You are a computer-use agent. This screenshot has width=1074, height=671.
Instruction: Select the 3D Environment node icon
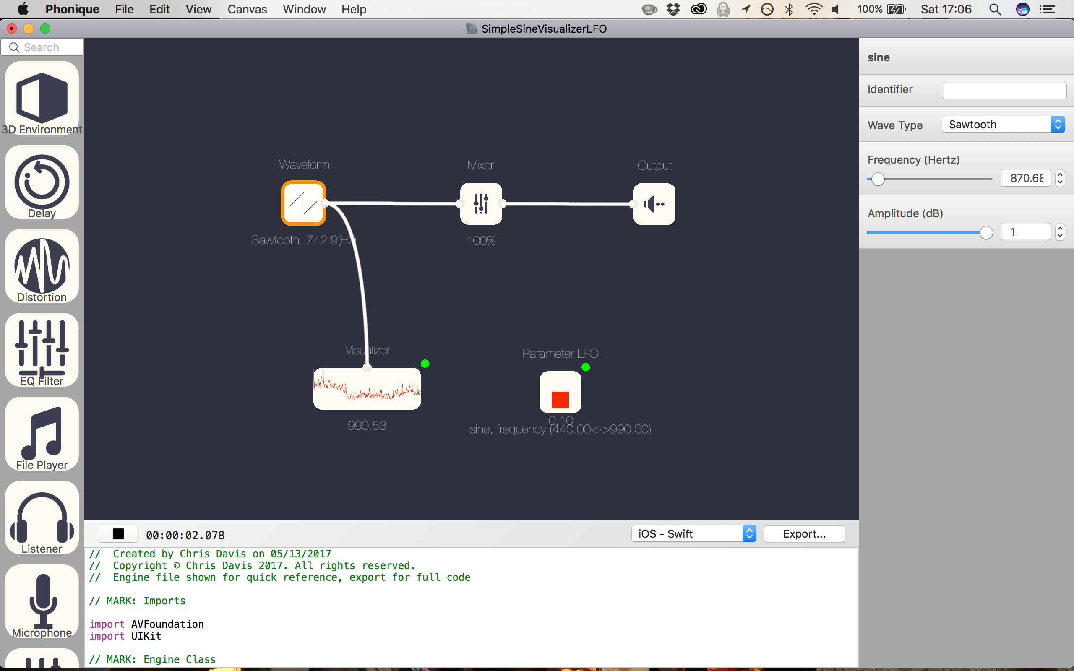click(42, 98)
